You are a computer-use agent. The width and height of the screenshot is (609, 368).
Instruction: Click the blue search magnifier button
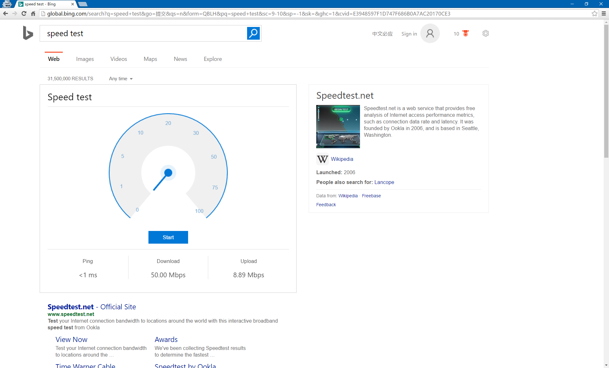point(253,33)
